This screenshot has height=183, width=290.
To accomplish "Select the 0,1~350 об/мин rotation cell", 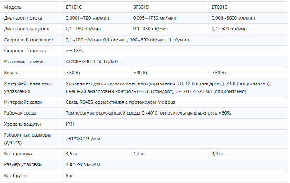I will coord(169,29).
